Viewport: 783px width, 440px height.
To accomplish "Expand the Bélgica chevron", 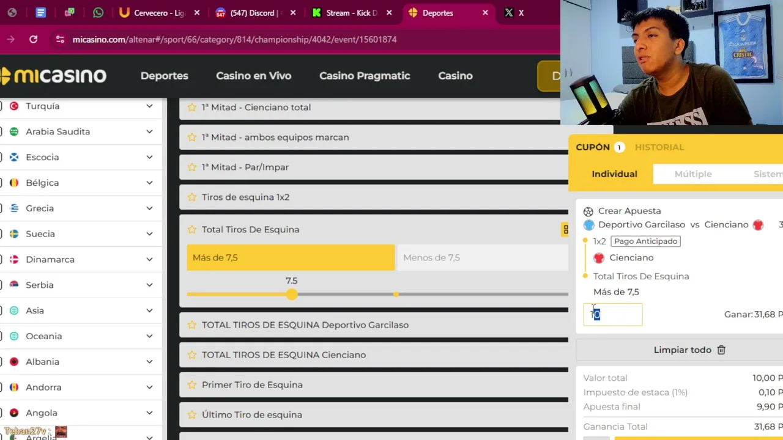I will [x=149, y=183].
